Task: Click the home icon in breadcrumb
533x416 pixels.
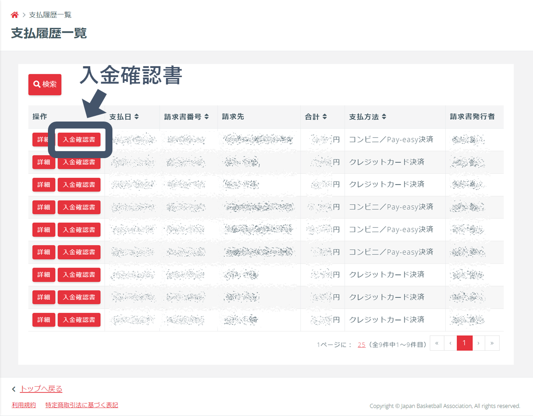Action: [14, 15]
